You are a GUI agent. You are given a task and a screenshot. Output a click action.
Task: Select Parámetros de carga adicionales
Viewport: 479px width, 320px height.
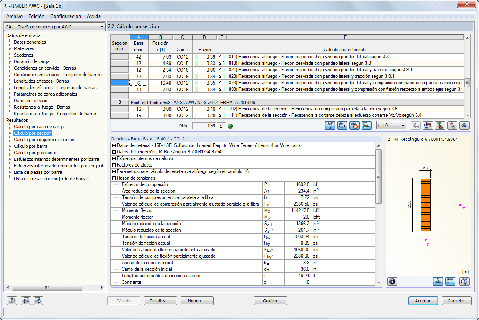46,94
